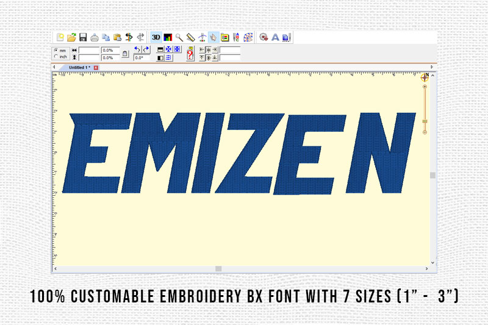This screenshot has height=325, width=488.
Task: Click the blue four-arrows icon
Action: [x=169, y=49]
